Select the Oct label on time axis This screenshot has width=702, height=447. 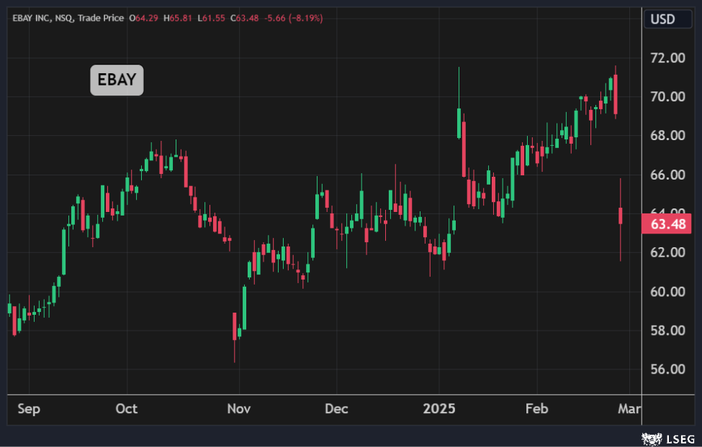(126, 409)
